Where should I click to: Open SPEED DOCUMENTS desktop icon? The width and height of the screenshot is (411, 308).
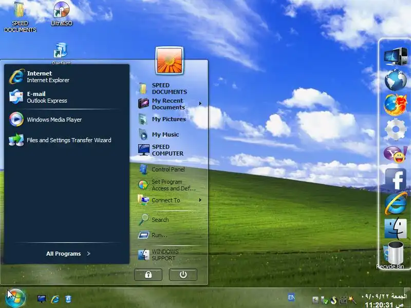[x=20, y=17]
